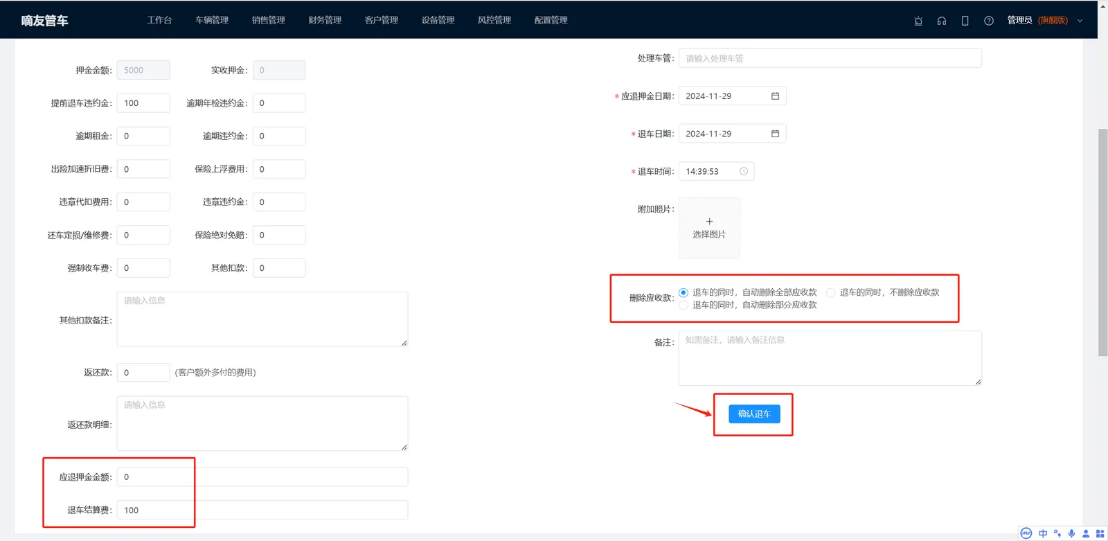The width and height of the screenshot is (1108, 541).
Task: Open the 风控管理 menu
Action: (494, 20)
